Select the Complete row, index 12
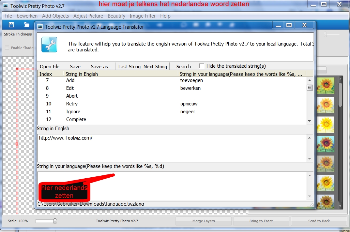 click(x=172, y=119)
